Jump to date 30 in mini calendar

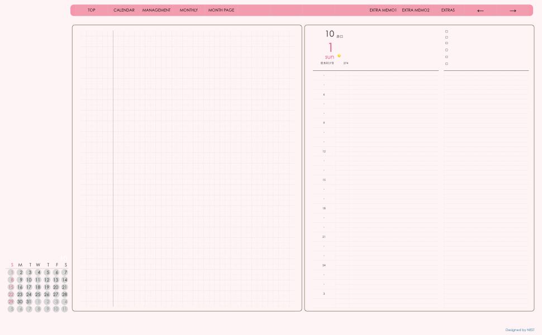(x=20, y=301)
